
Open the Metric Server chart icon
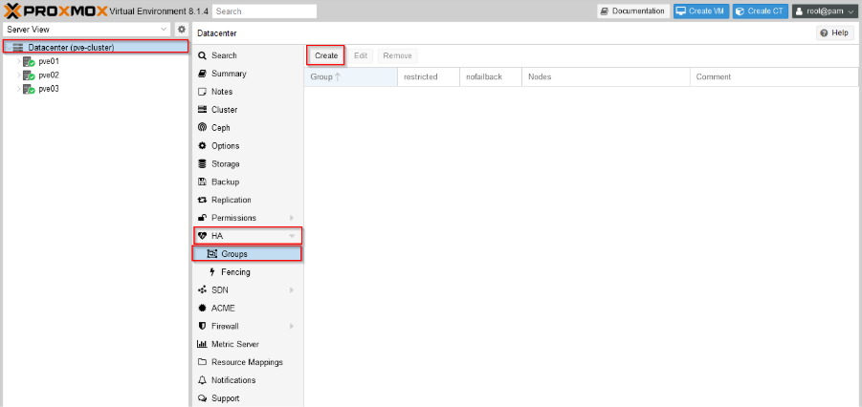[x=202, y=345]
